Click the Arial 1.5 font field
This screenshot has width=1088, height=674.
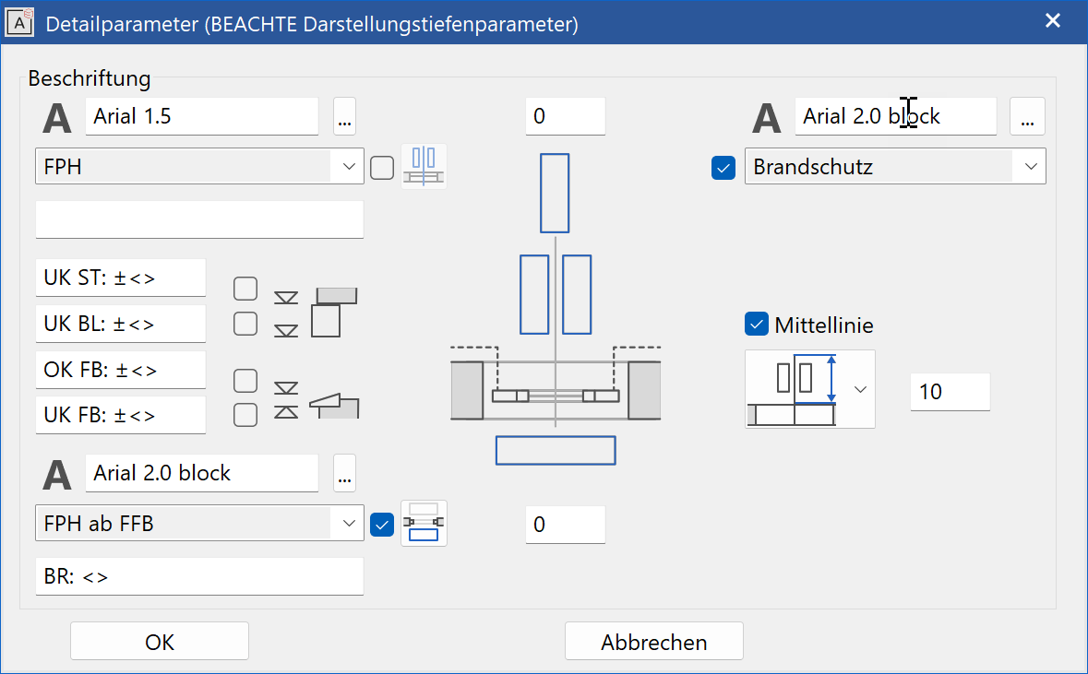(202, 116)
